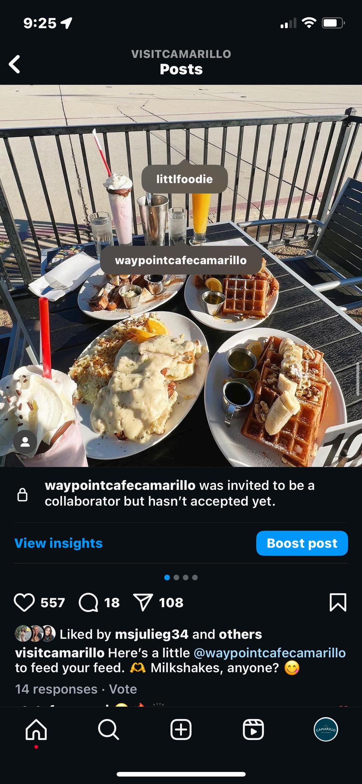Tap Vote under the caption
The height and width of the screenshot is (784, 362).
pyautogui.click(x=123, y=689)
